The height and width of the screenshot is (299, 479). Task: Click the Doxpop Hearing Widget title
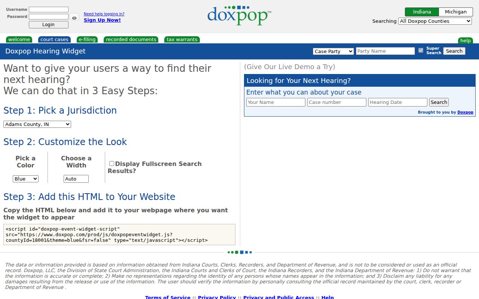pyautogui.click(x=45, y=51)
